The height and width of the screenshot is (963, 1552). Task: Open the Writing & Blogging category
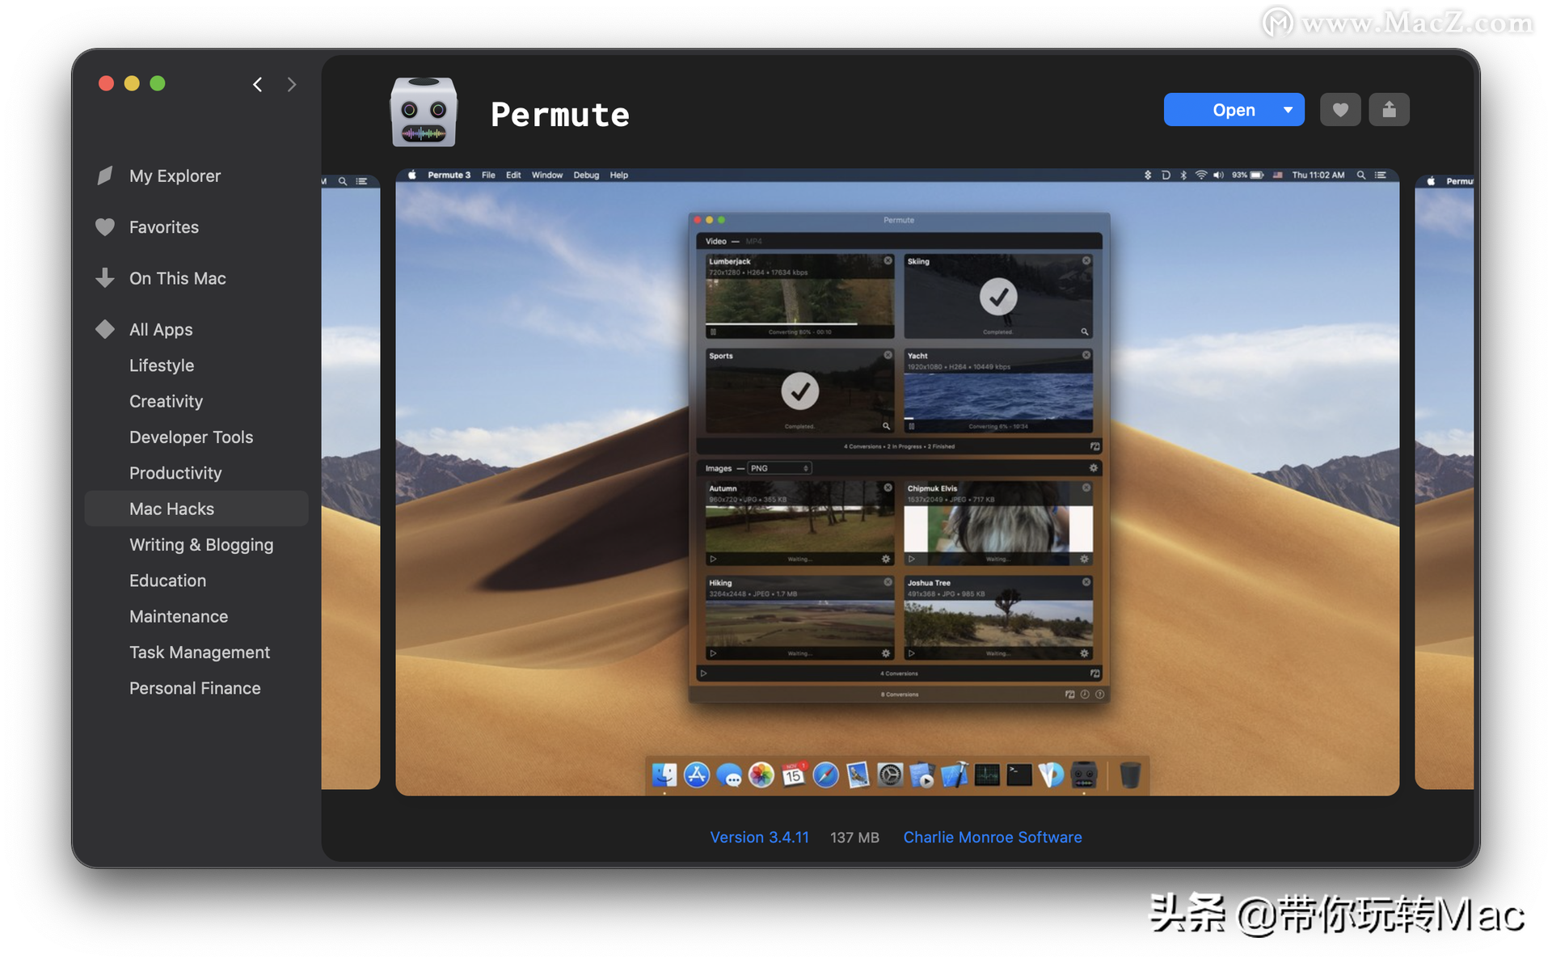pyautogui.click(x=201, y=545)
